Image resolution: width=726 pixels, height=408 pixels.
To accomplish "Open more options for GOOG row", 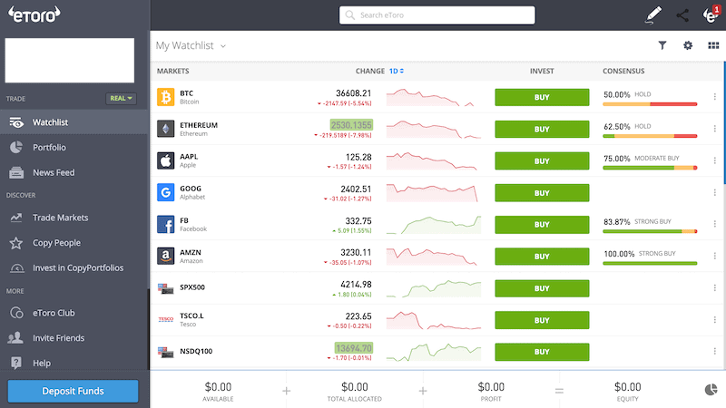I will (x=714, y=192).
